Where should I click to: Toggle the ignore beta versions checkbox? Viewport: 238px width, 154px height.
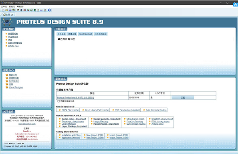point(58,101)
